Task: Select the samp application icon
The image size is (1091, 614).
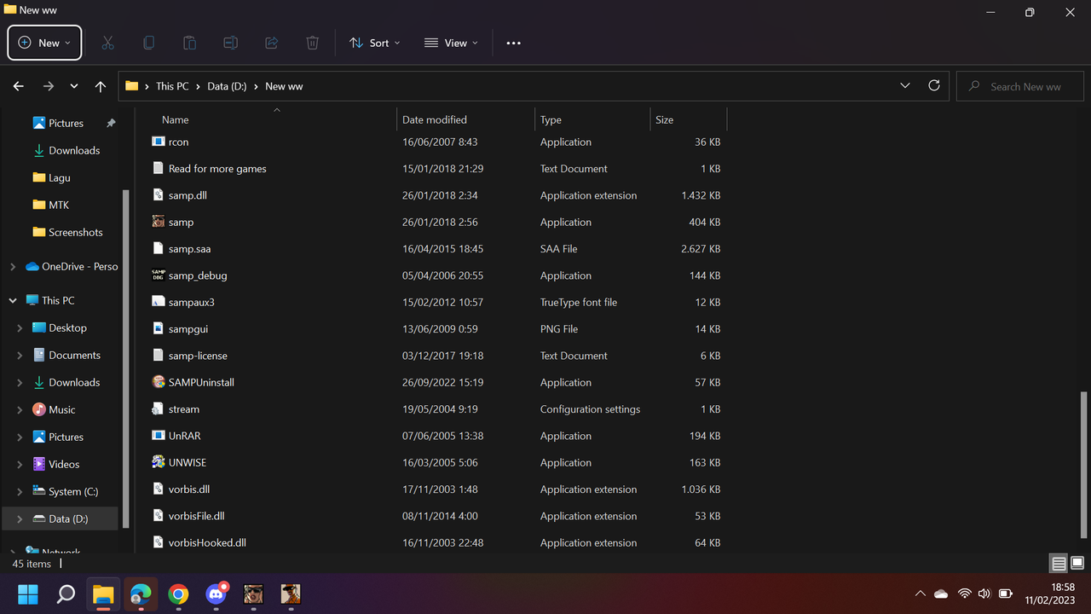Action: (159, 222)
